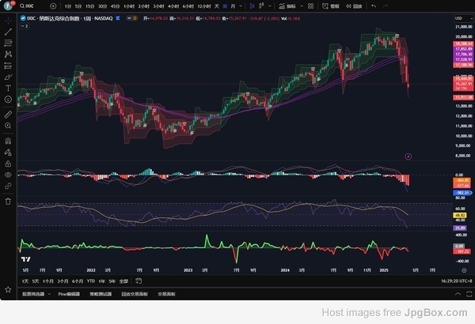
Task: Click the add symbol plus icon
Action: 53,6
